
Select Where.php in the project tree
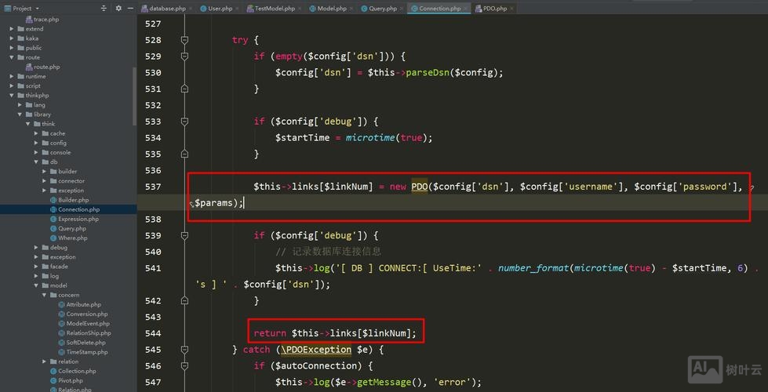69,238
